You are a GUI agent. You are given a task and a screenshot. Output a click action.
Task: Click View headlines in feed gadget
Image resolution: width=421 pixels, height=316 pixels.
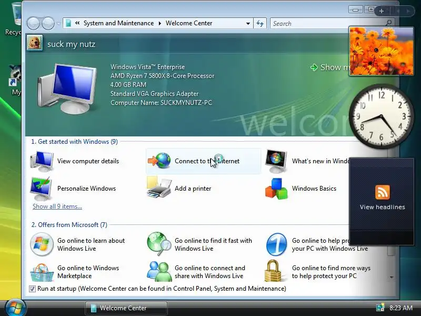[x=383, y=207]
